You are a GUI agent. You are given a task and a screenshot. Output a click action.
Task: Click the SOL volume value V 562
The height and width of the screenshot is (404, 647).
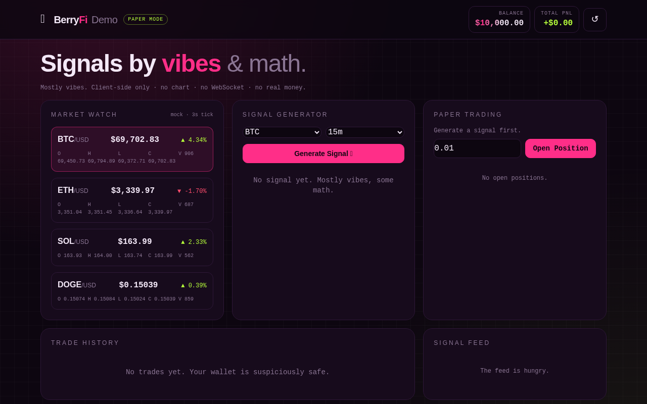[186, 256]
